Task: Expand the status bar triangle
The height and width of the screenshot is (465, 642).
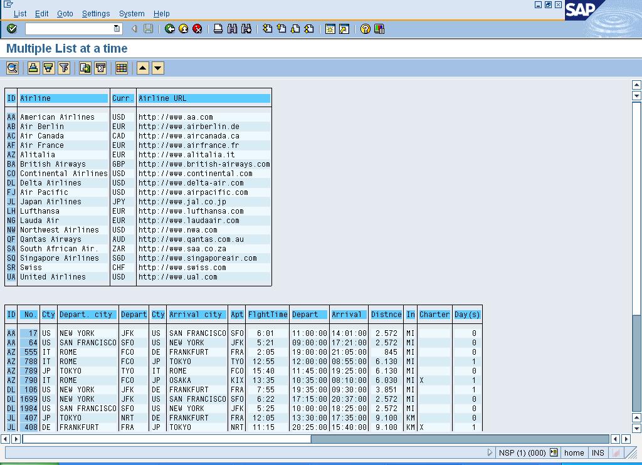Action: tap(490, 452)
